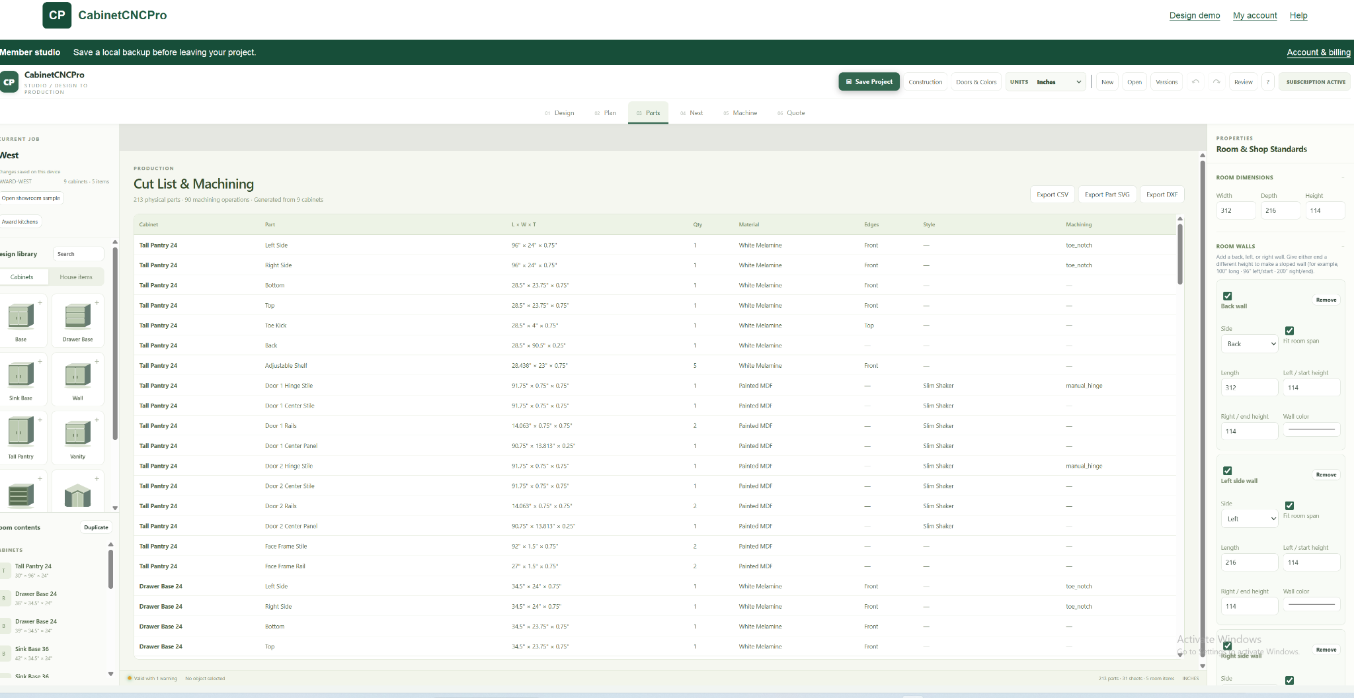The height and width of the screenshot is (698, 1354).
Task: Select the open-shelf cabinet thumbnail in library
Action: [x=20, y=495]
